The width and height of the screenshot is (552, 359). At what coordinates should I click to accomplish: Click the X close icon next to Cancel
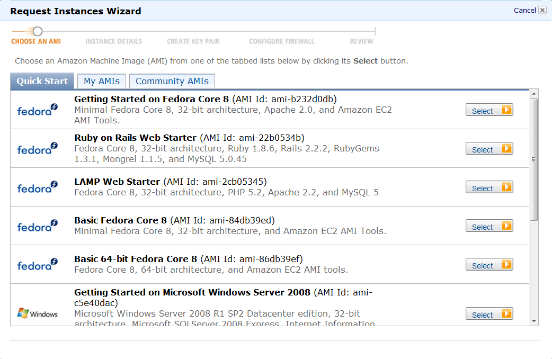point(542,10)
